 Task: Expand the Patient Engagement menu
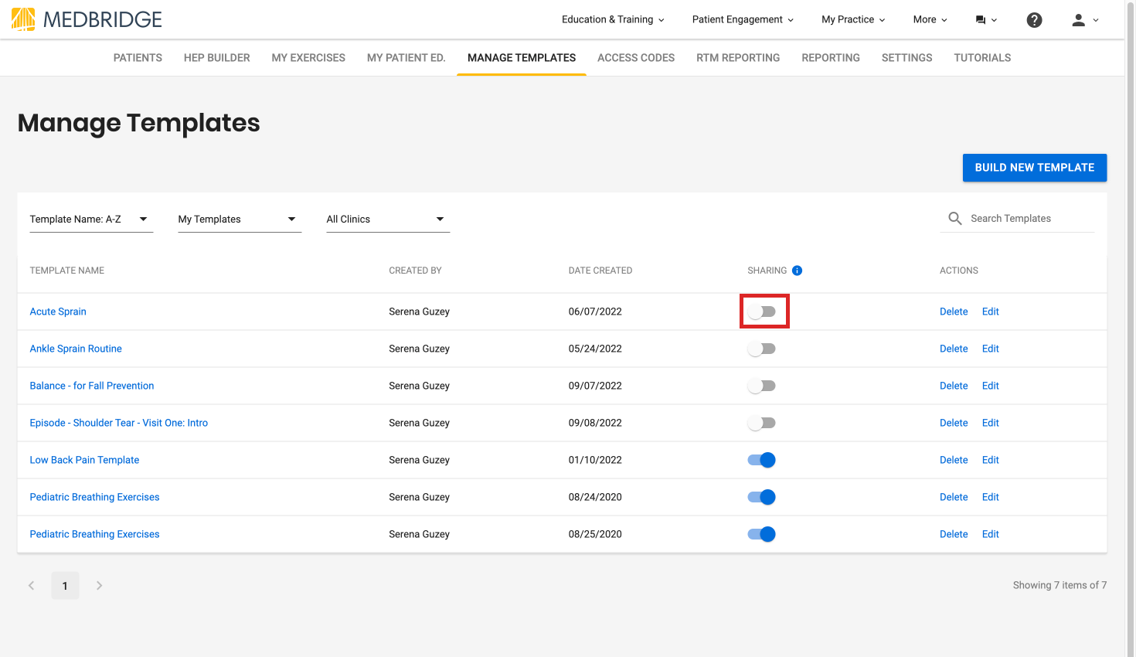coord(743,20)
